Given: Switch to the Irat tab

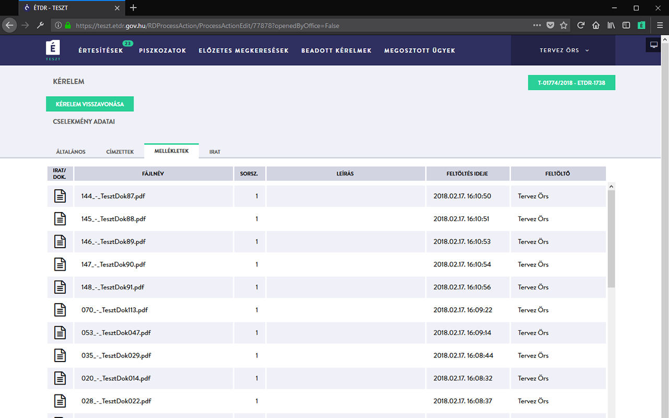Looking at the screenshot, I should coord(215,152).
